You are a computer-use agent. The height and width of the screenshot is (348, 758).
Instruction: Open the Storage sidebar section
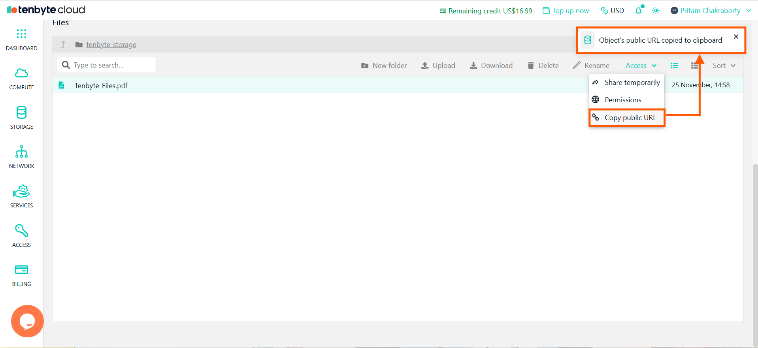coord(21,118)
